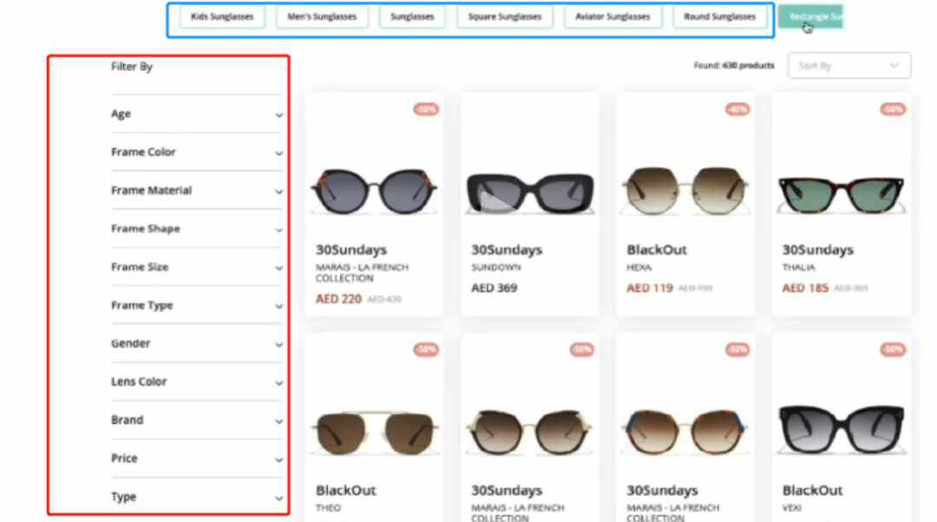Expand the Type filter
This screenshot has height=522, width=937.
pos(197,496)
